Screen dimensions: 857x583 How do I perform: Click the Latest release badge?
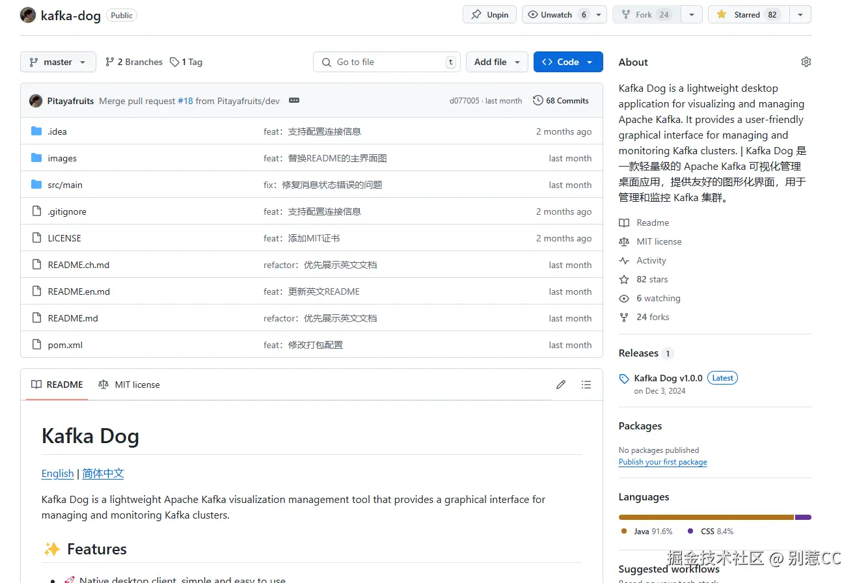click(722, 378)
